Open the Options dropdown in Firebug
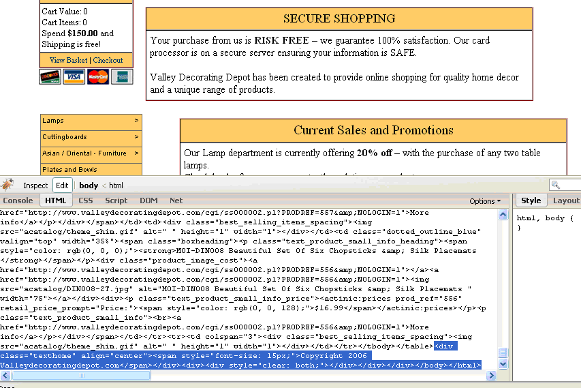 click(x=484, y=201)
